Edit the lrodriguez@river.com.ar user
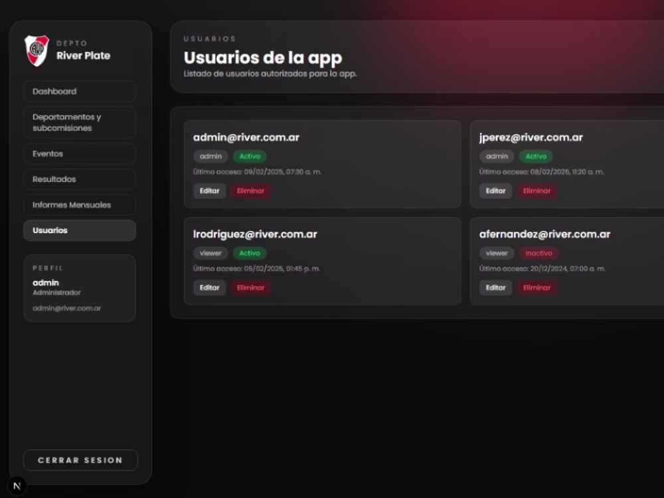The height and width of the screenshot is (498, 664). [210, 288]
